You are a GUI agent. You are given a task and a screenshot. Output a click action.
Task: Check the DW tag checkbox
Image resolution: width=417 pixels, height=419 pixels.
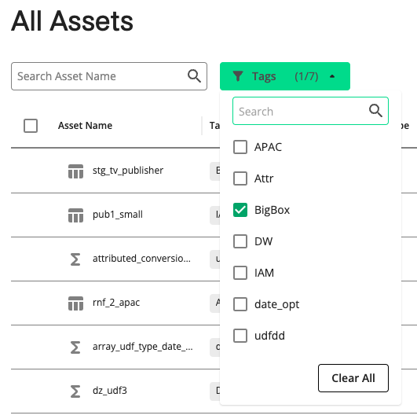[240, 241]
